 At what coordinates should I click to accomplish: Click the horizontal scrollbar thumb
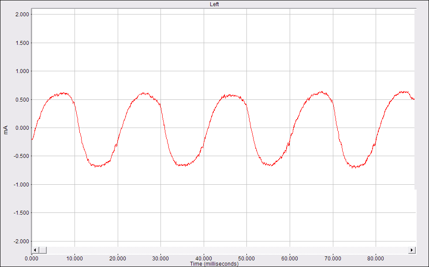point(43,250)
